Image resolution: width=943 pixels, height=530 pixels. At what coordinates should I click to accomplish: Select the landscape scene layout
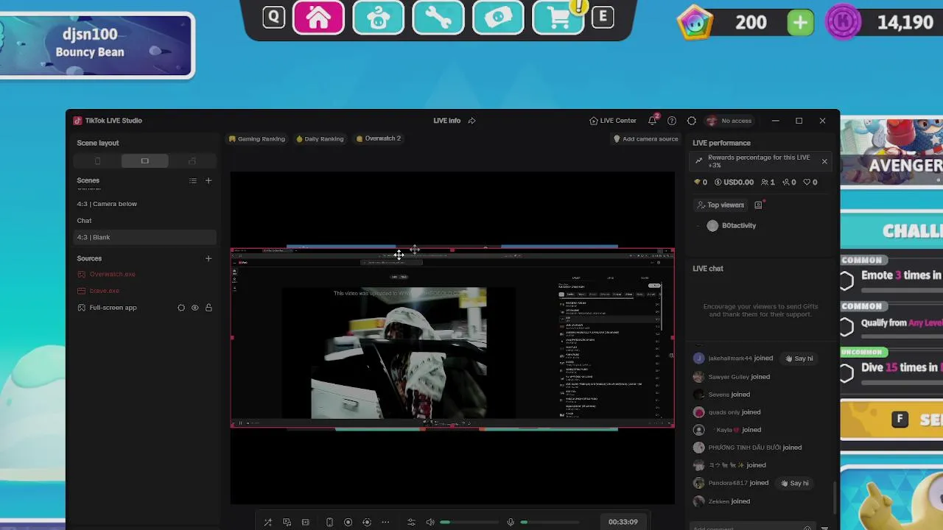coord(144,161)
